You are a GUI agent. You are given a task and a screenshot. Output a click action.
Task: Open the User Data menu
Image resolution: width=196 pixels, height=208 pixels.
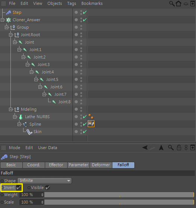(x=47, y=148)
